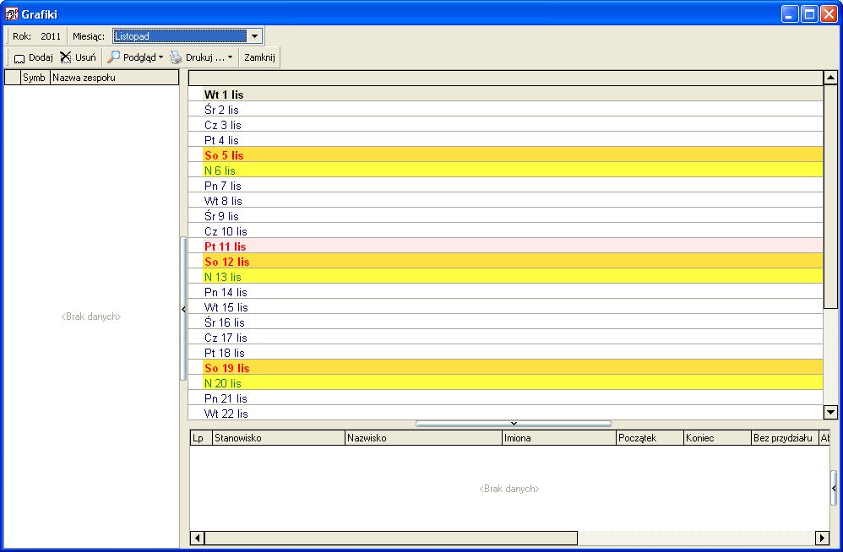Click the Bez przydziału column header
This screenshot has height=552, width=843.
785,437
